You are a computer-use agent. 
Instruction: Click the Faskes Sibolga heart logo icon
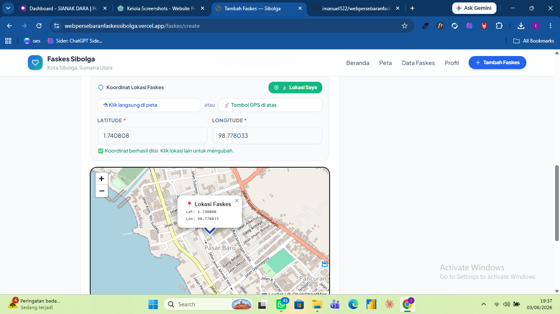(35, 63)
